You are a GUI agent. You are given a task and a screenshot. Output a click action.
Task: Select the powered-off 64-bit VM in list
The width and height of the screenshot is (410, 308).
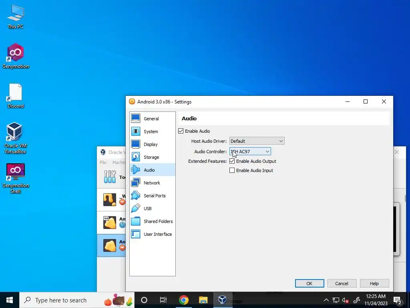coord(111,222)
